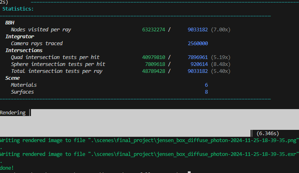Click the .exr output file path
This screenshot has height=173, width=299.
(x=193, y=154)
